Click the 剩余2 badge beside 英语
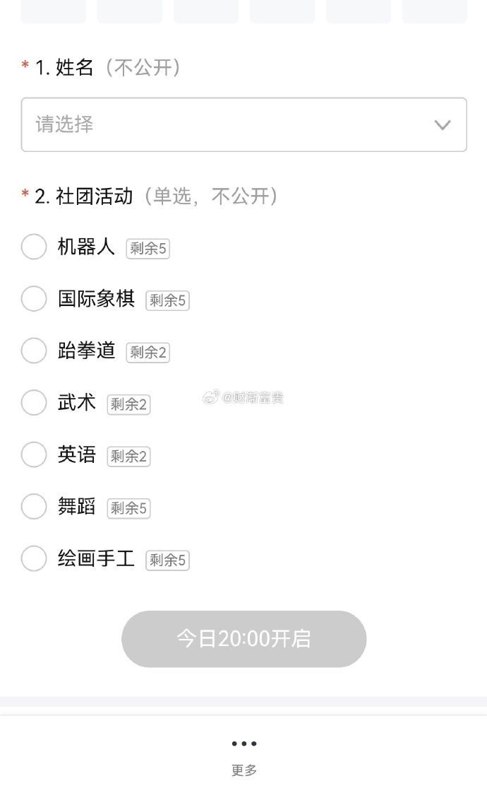This screenshot has height=793, width=487. tap(129, 456)
